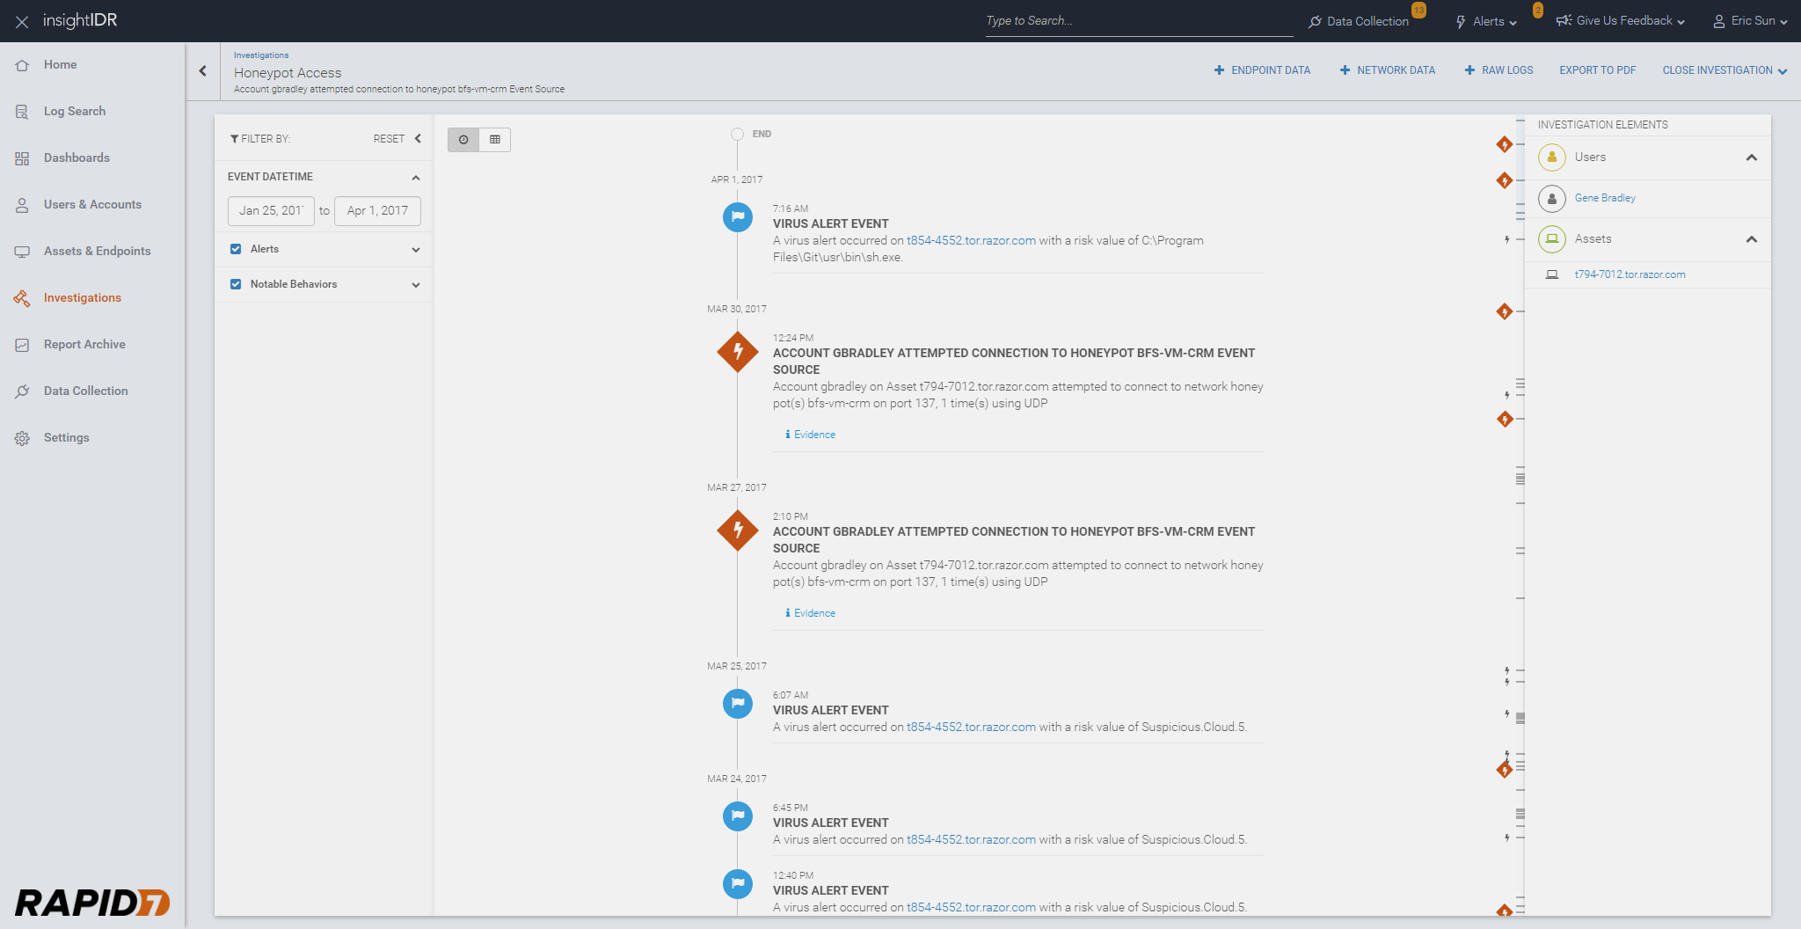Image resolution: width=1801 pixels, height=929 pixels.
Task: Open Evidence for the Mar 30 honeypot alert
Action: 810,435
